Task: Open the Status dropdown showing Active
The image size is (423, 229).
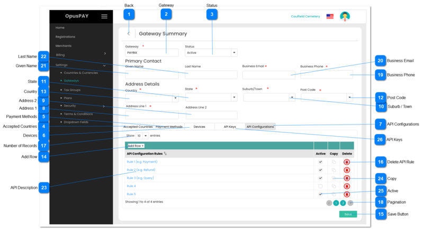Action: 211,53
